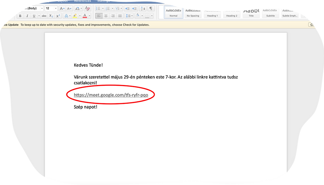Open the meet.google.com link in the document

[x=111, y=95]
